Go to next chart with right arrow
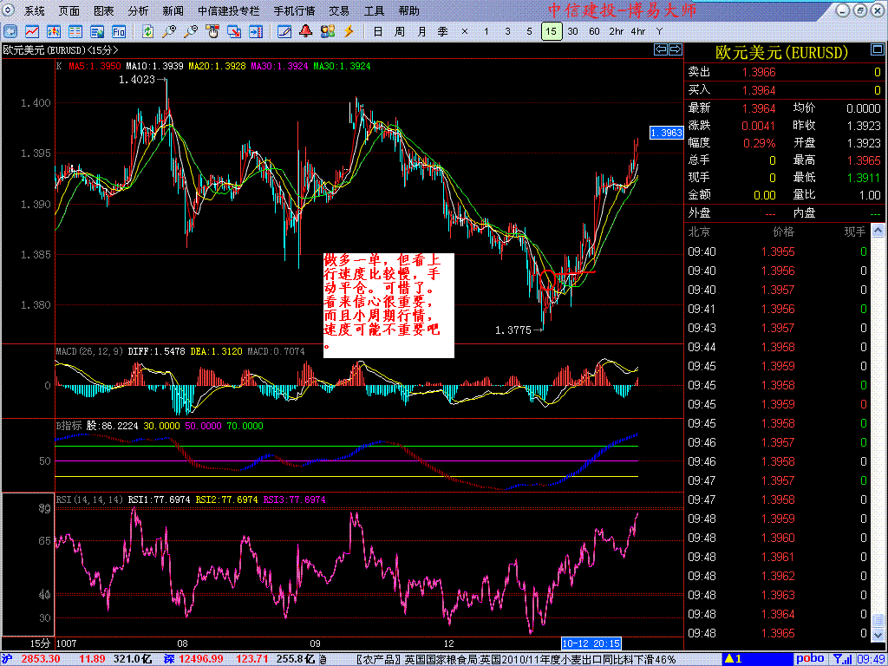Screen dimensions: 888x666 (x=675, y=49)
